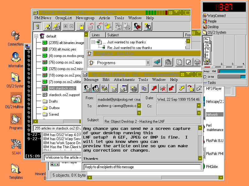Click the leftmost door icon in PMINews toolbar
This screenshot has width=249, height=186.
37,26
